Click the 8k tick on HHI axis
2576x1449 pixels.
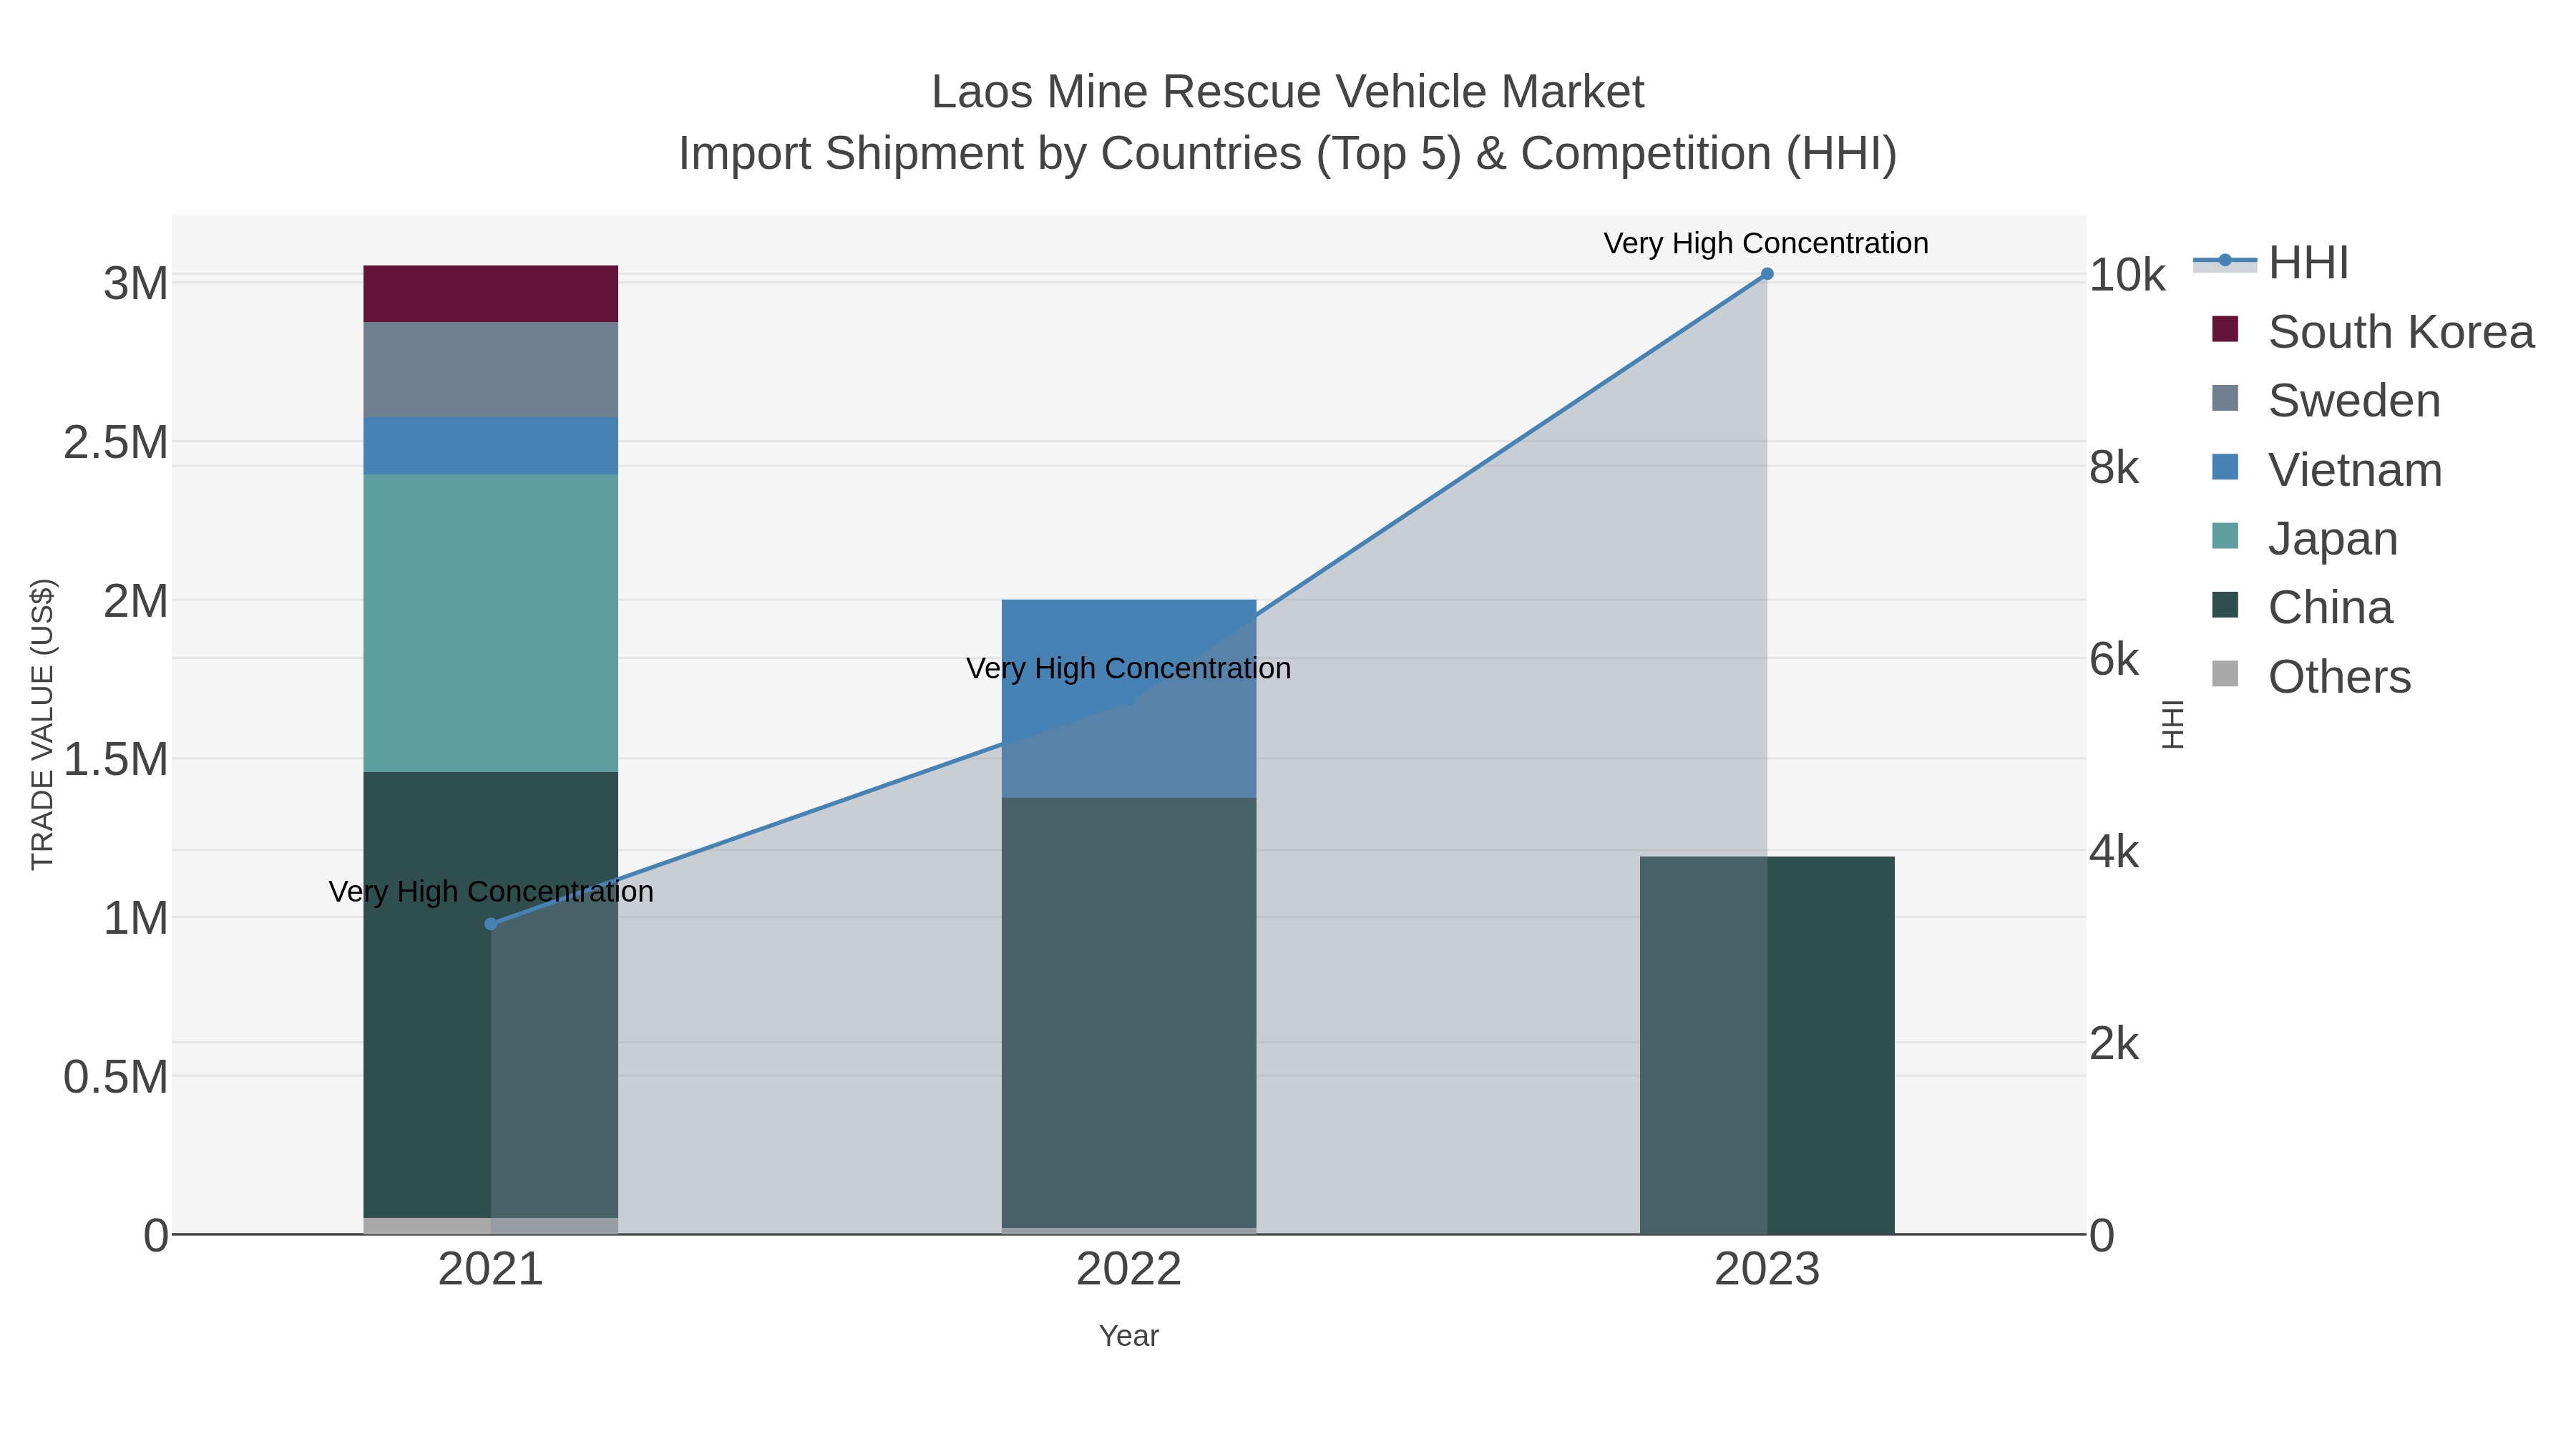pyautogui.click(x=2114, y=467)
